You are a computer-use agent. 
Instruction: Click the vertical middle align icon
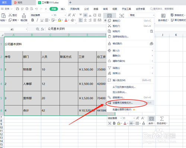(85, 15)
